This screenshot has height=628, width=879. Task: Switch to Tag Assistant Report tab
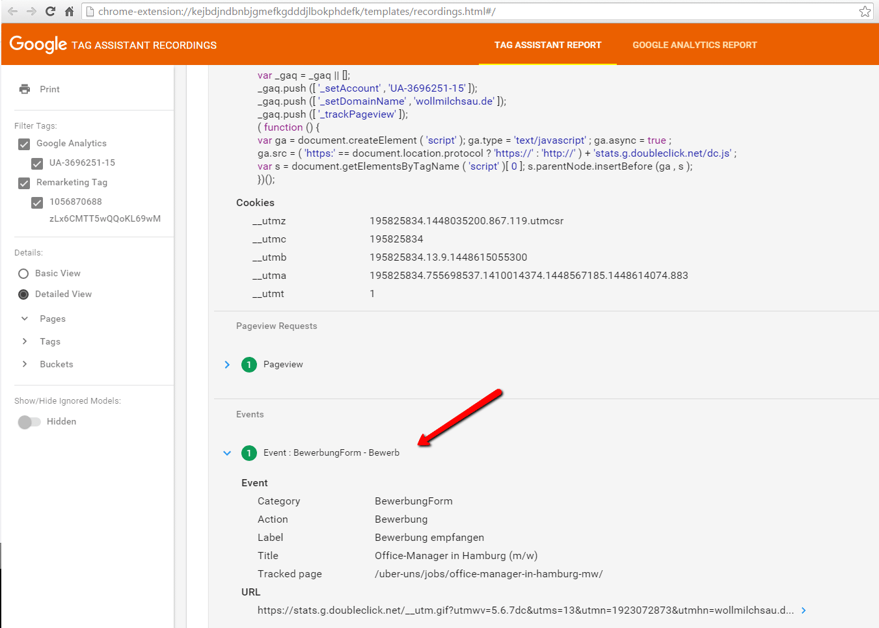[548, 45]
